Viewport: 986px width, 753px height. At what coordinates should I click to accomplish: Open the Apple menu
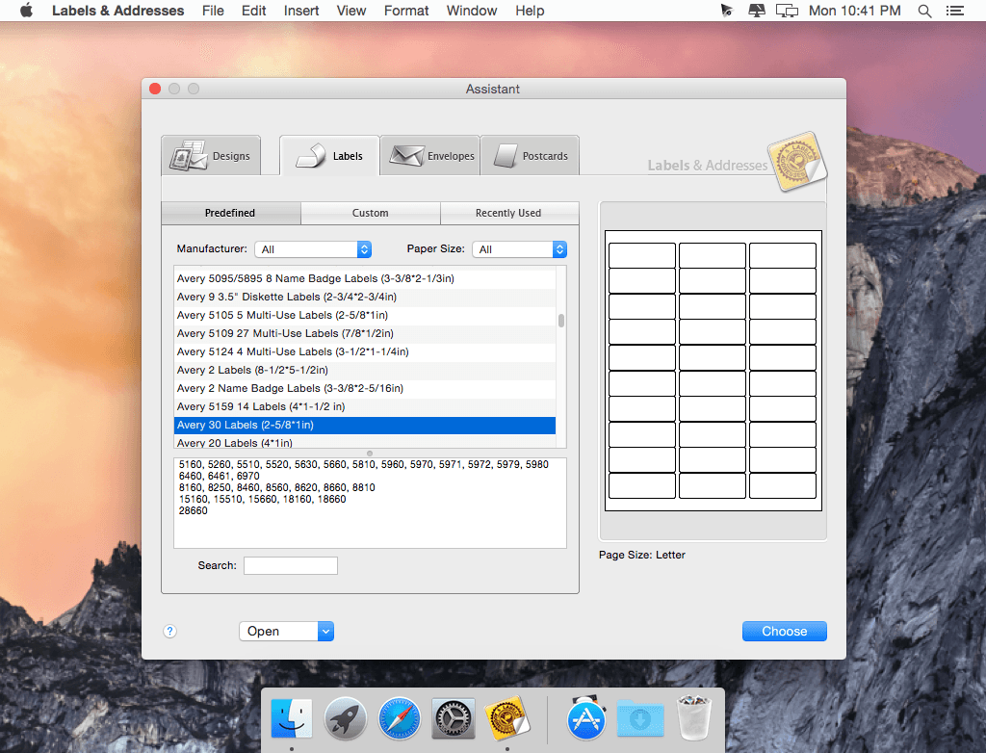(26, 11)
